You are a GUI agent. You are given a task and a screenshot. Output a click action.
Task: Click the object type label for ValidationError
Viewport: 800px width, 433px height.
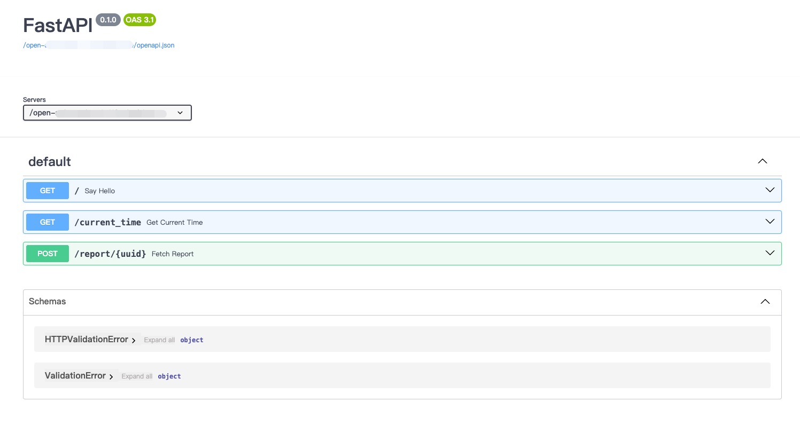169,376
